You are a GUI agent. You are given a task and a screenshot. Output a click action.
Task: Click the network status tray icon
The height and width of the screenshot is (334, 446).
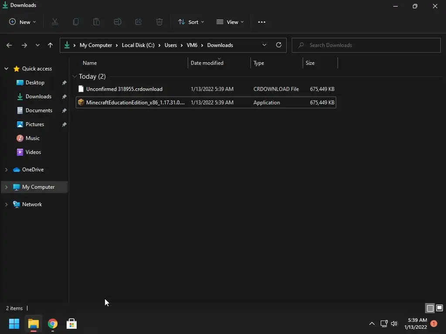coord(384,324)
